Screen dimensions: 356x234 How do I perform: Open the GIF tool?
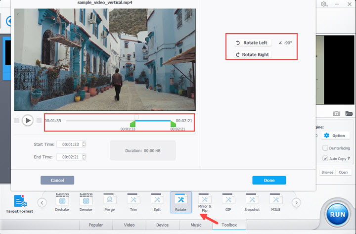(228, 202)
